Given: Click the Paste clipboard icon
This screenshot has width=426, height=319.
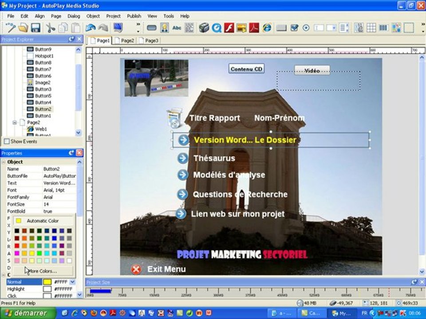Looking at the screenshot, I should (x=75, y=27).
